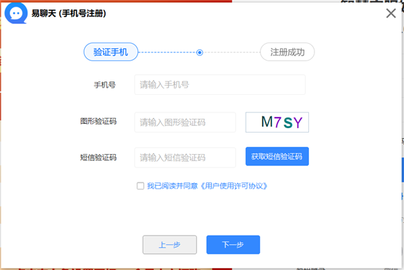
Task: Select the 注册成功 step pill
Action: point(288,52)
